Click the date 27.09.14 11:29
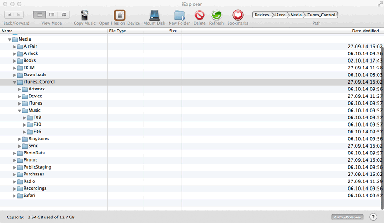This screenshot has width=384, height=223. point(365,181)
